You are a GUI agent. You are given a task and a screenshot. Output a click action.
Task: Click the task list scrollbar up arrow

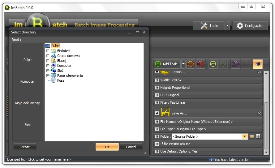click(x=266, y=74)
